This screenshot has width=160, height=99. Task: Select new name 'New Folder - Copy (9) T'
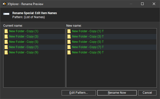coord(111,52)
